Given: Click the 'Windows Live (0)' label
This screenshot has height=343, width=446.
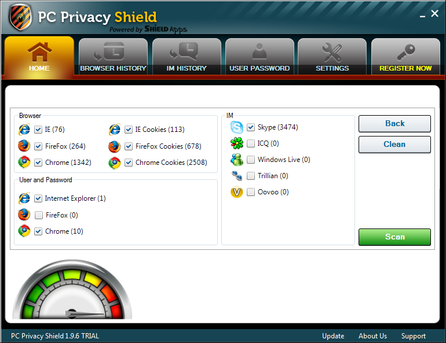Looking at the screenshot, I should pos(284,160).
